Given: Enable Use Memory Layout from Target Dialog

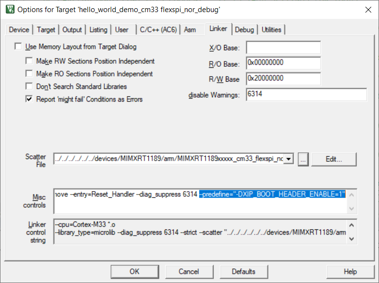Looking at the screenshot, I should [18, 47].
